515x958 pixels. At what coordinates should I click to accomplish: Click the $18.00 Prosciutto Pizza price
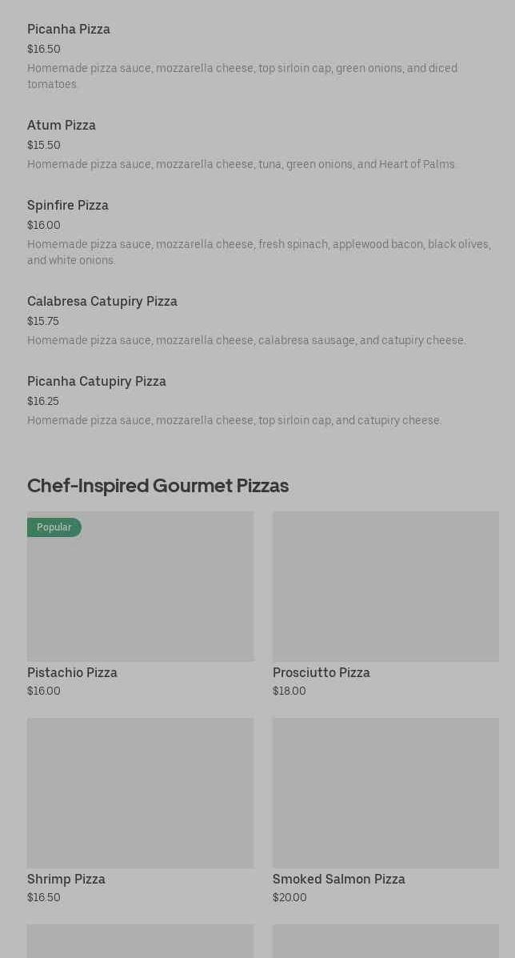pos(289,691)
